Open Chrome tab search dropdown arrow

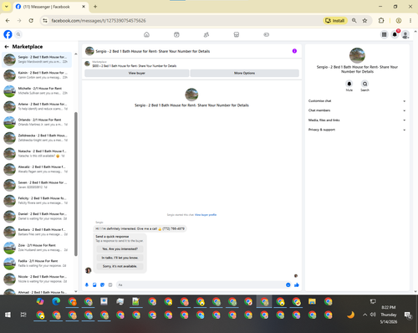pos(7,7)
